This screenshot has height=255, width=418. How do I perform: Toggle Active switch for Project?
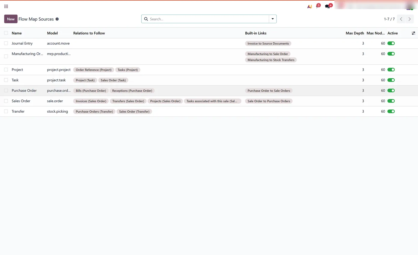[391, 70]
